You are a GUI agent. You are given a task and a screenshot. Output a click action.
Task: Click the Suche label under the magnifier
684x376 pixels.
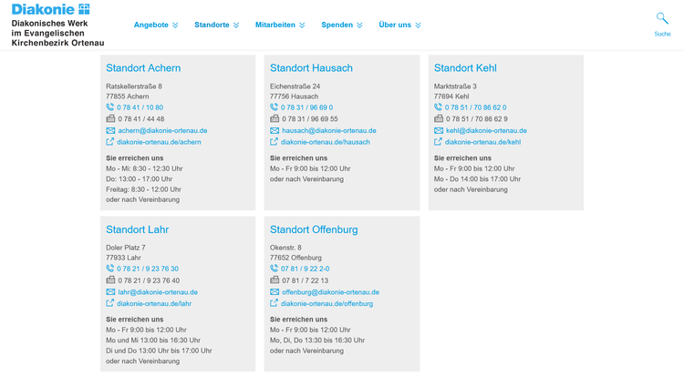(x=662, y=34)
